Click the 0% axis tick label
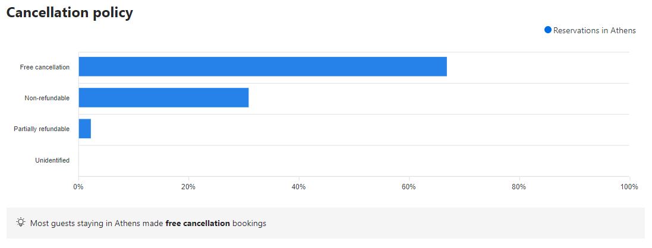Viewport: 652px width, 248px height. click(x=78, y=187)
